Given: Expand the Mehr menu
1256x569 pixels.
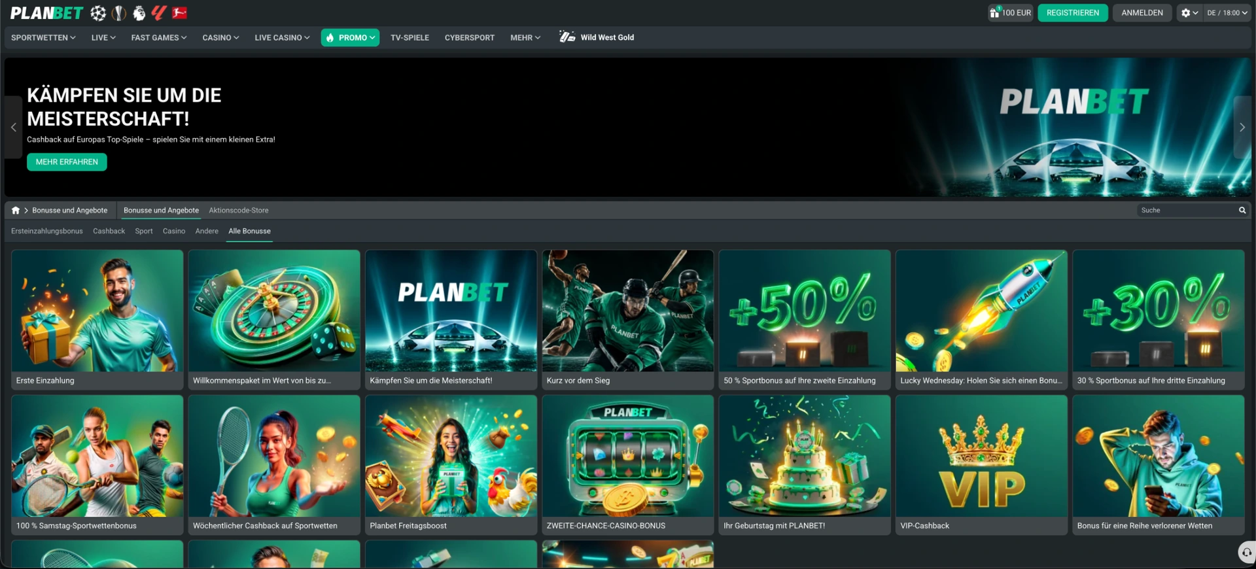Looking at the screenshot, I should 525,38.
